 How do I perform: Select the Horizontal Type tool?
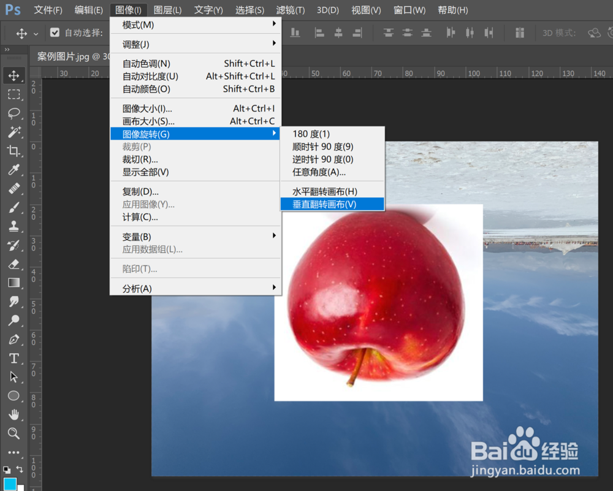14,358
